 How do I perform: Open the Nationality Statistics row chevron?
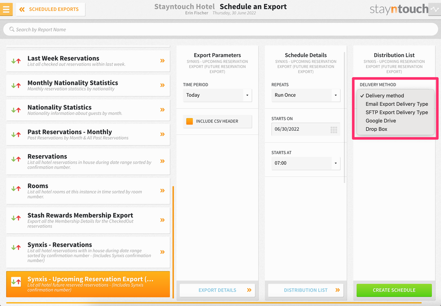[x=162, y=110]
